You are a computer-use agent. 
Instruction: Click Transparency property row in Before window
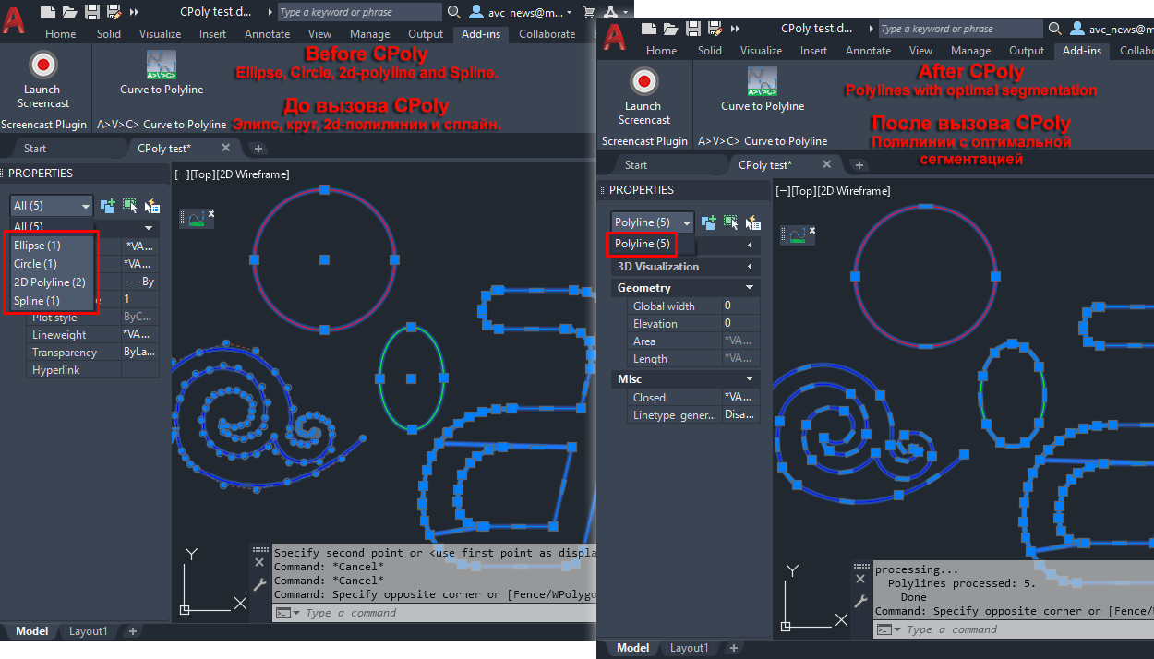(92, 353)
